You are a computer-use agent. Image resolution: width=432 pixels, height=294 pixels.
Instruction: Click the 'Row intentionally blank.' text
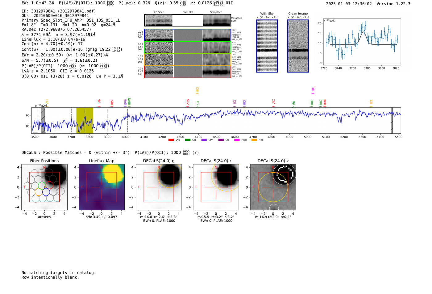pos(50,277)
